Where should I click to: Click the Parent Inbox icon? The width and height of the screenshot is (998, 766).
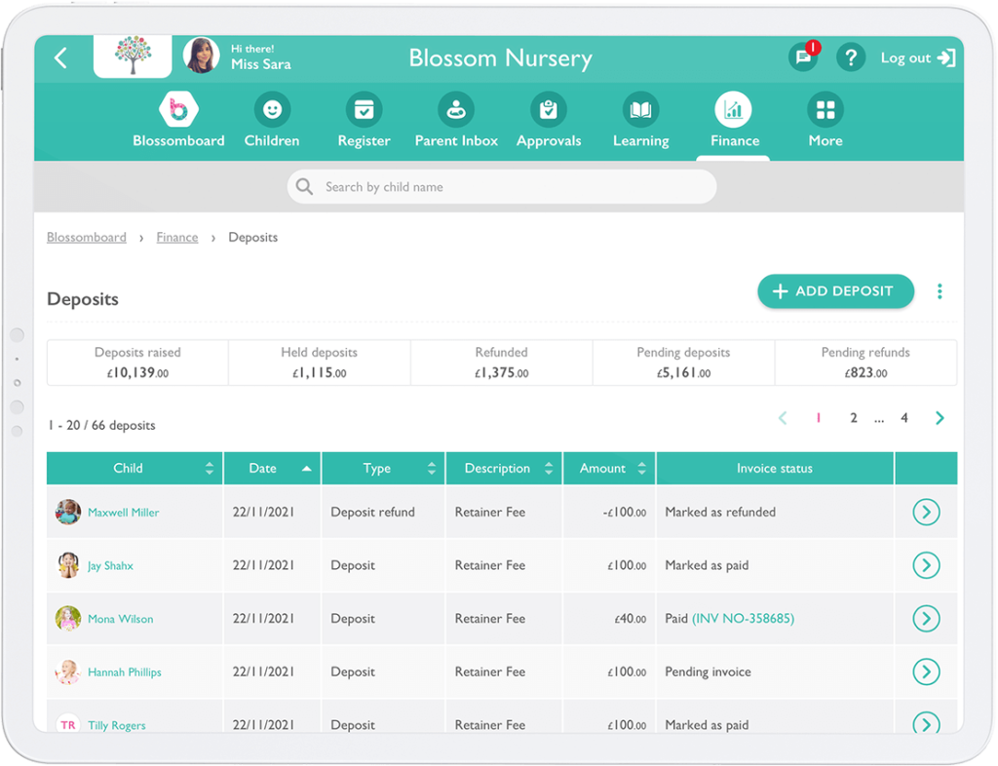(x=456, y=110)
